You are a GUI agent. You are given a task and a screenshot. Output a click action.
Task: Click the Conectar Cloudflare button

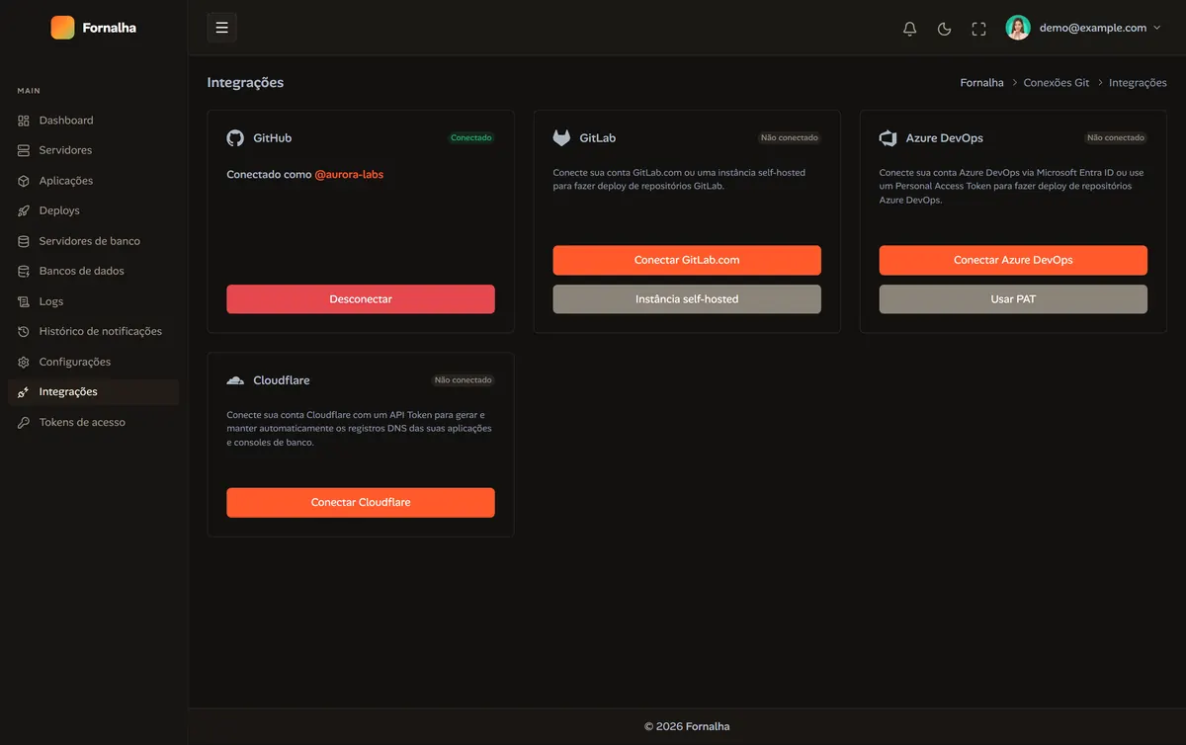click(x=361, y=502)
